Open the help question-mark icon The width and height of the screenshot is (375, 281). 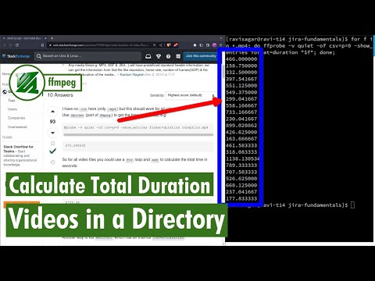click(x=168, y=56)
